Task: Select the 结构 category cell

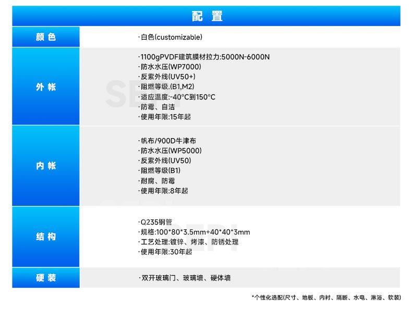Action: [46, 237]
